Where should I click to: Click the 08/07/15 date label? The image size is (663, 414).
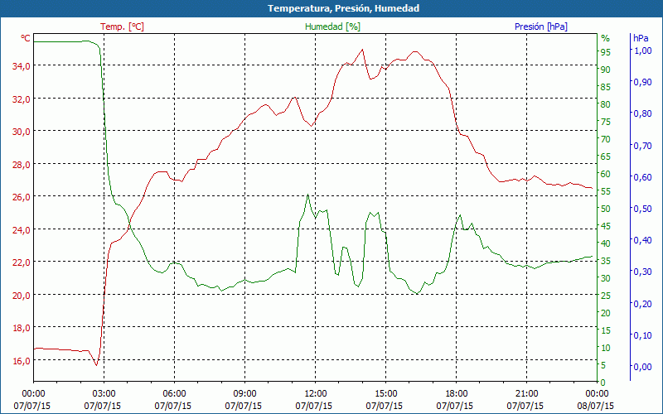pos(595,406)
